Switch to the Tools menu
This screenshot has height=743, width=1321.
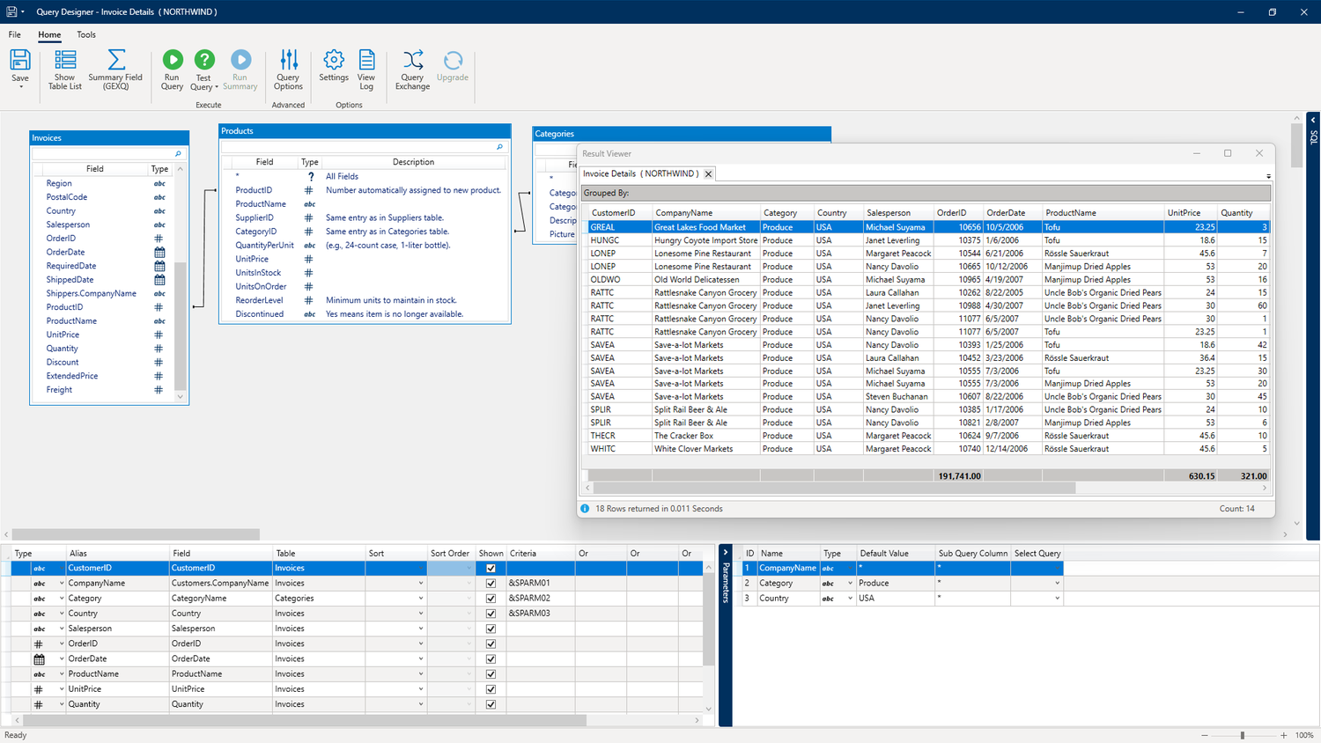point(85,35)
